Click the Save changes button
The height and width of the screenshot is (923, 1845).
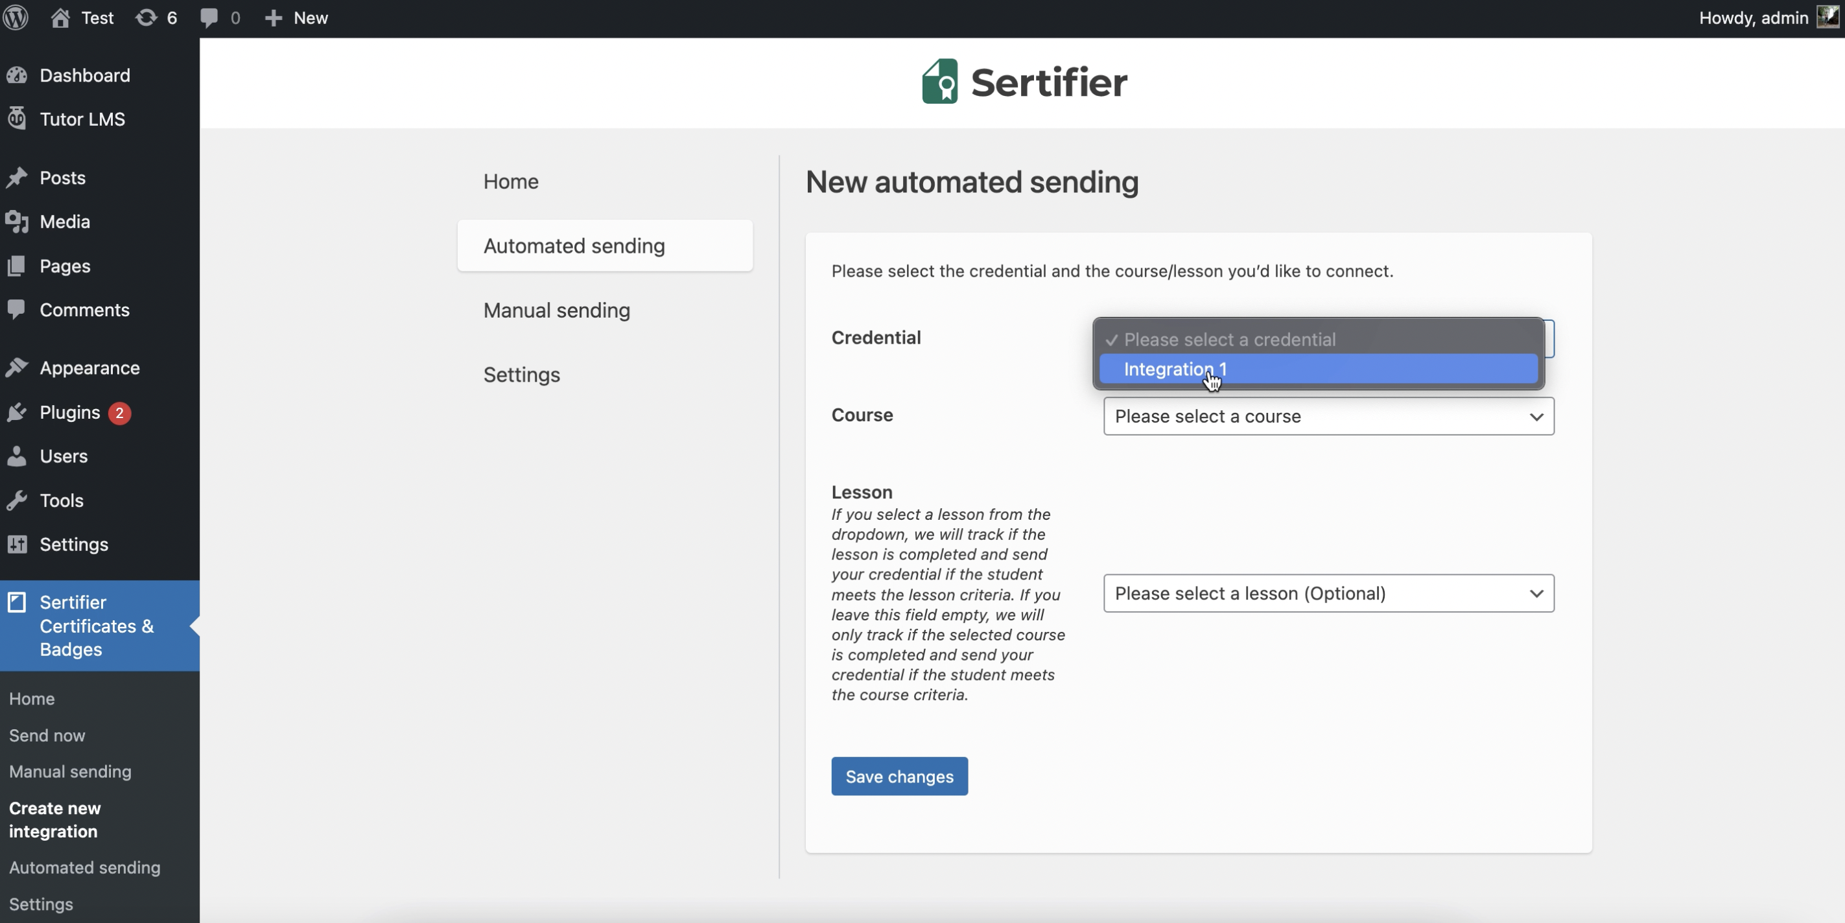899,776
